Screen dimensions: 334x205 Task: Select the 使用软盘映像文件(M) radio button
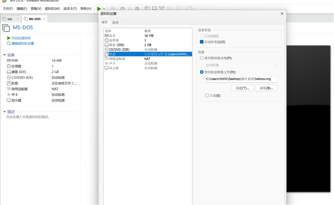click(202, 72)
